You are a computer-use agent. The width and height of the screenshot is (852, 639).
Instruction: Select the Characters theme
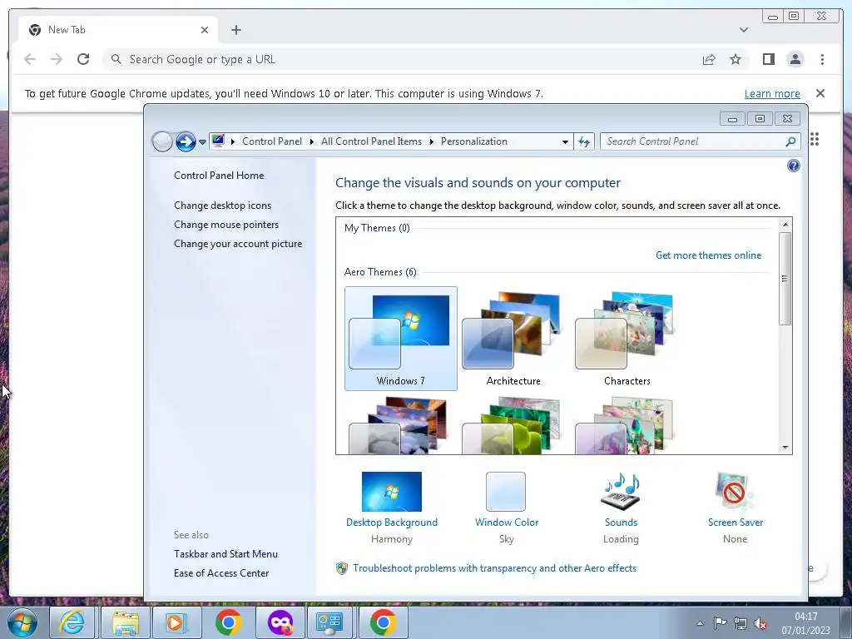click(x=627, y=339)
